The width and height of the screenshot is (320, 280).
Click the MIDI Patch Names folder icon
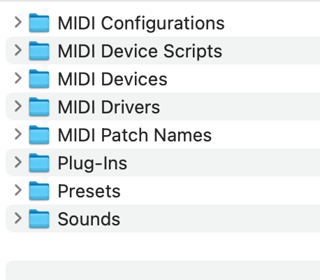[x=39, y=134]
